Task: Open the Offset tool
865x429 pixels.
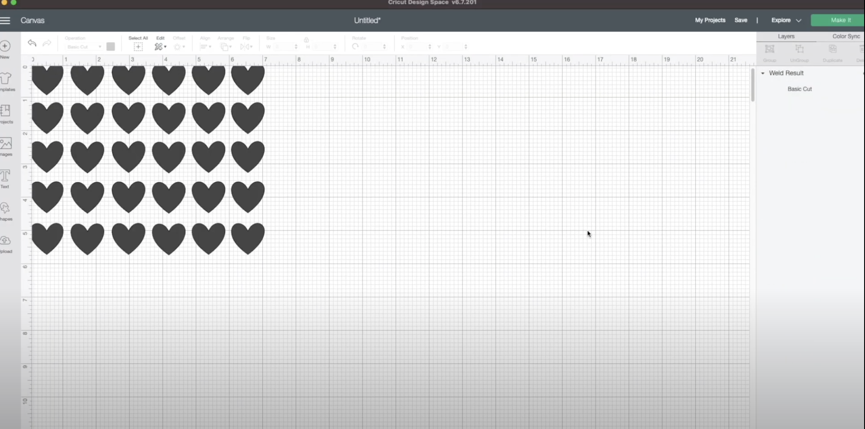Action: click(x=179, y=46)
